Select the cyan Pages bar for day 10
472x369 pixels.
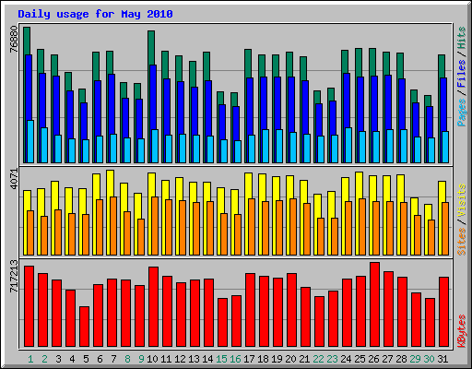coord(155,146)
